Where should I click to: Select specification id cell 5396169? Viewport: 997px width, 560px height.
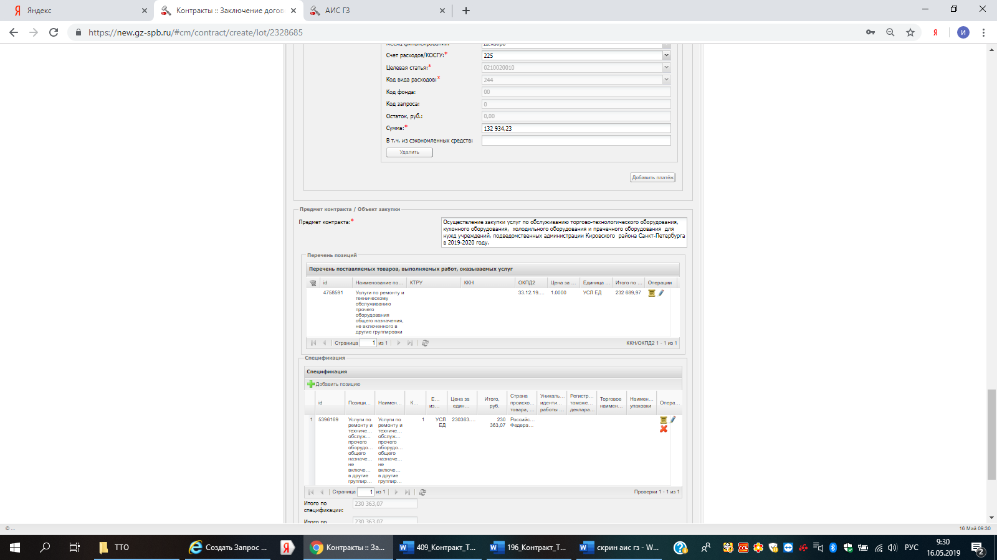click(x=328, y=419)
